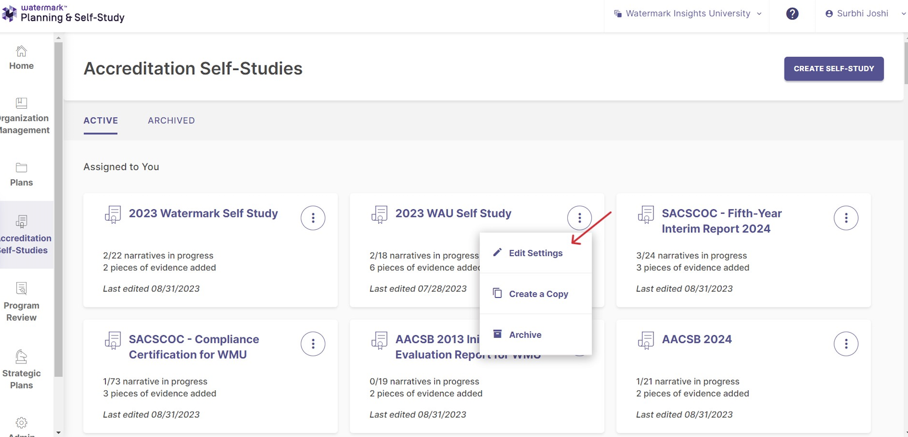Screen dimensions: 908x437
Task: Click '2/22 narratives in progress' text
Action: coord(158,255)
